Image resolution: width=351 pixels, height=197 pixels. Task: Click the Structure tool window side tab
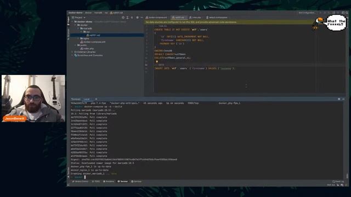68,34
